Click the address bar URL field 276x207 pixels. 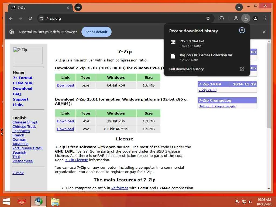(x=123, y=18)
